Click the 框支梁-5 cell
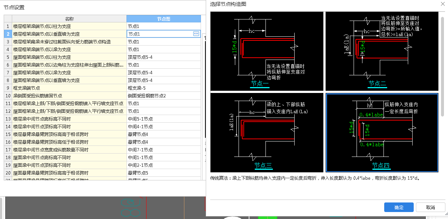The image size is (448, 219). coord(164,88)
